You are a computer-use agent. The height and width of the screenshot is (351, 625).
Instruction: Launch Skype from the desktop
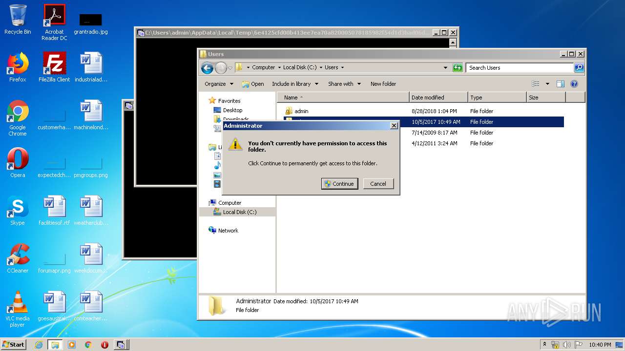click(18, 211)
